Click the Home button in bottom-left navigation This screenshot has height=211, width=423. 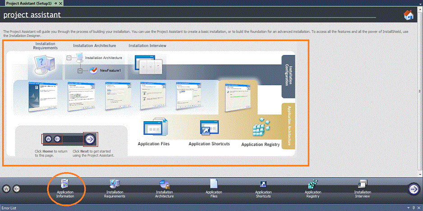(7, 189)
